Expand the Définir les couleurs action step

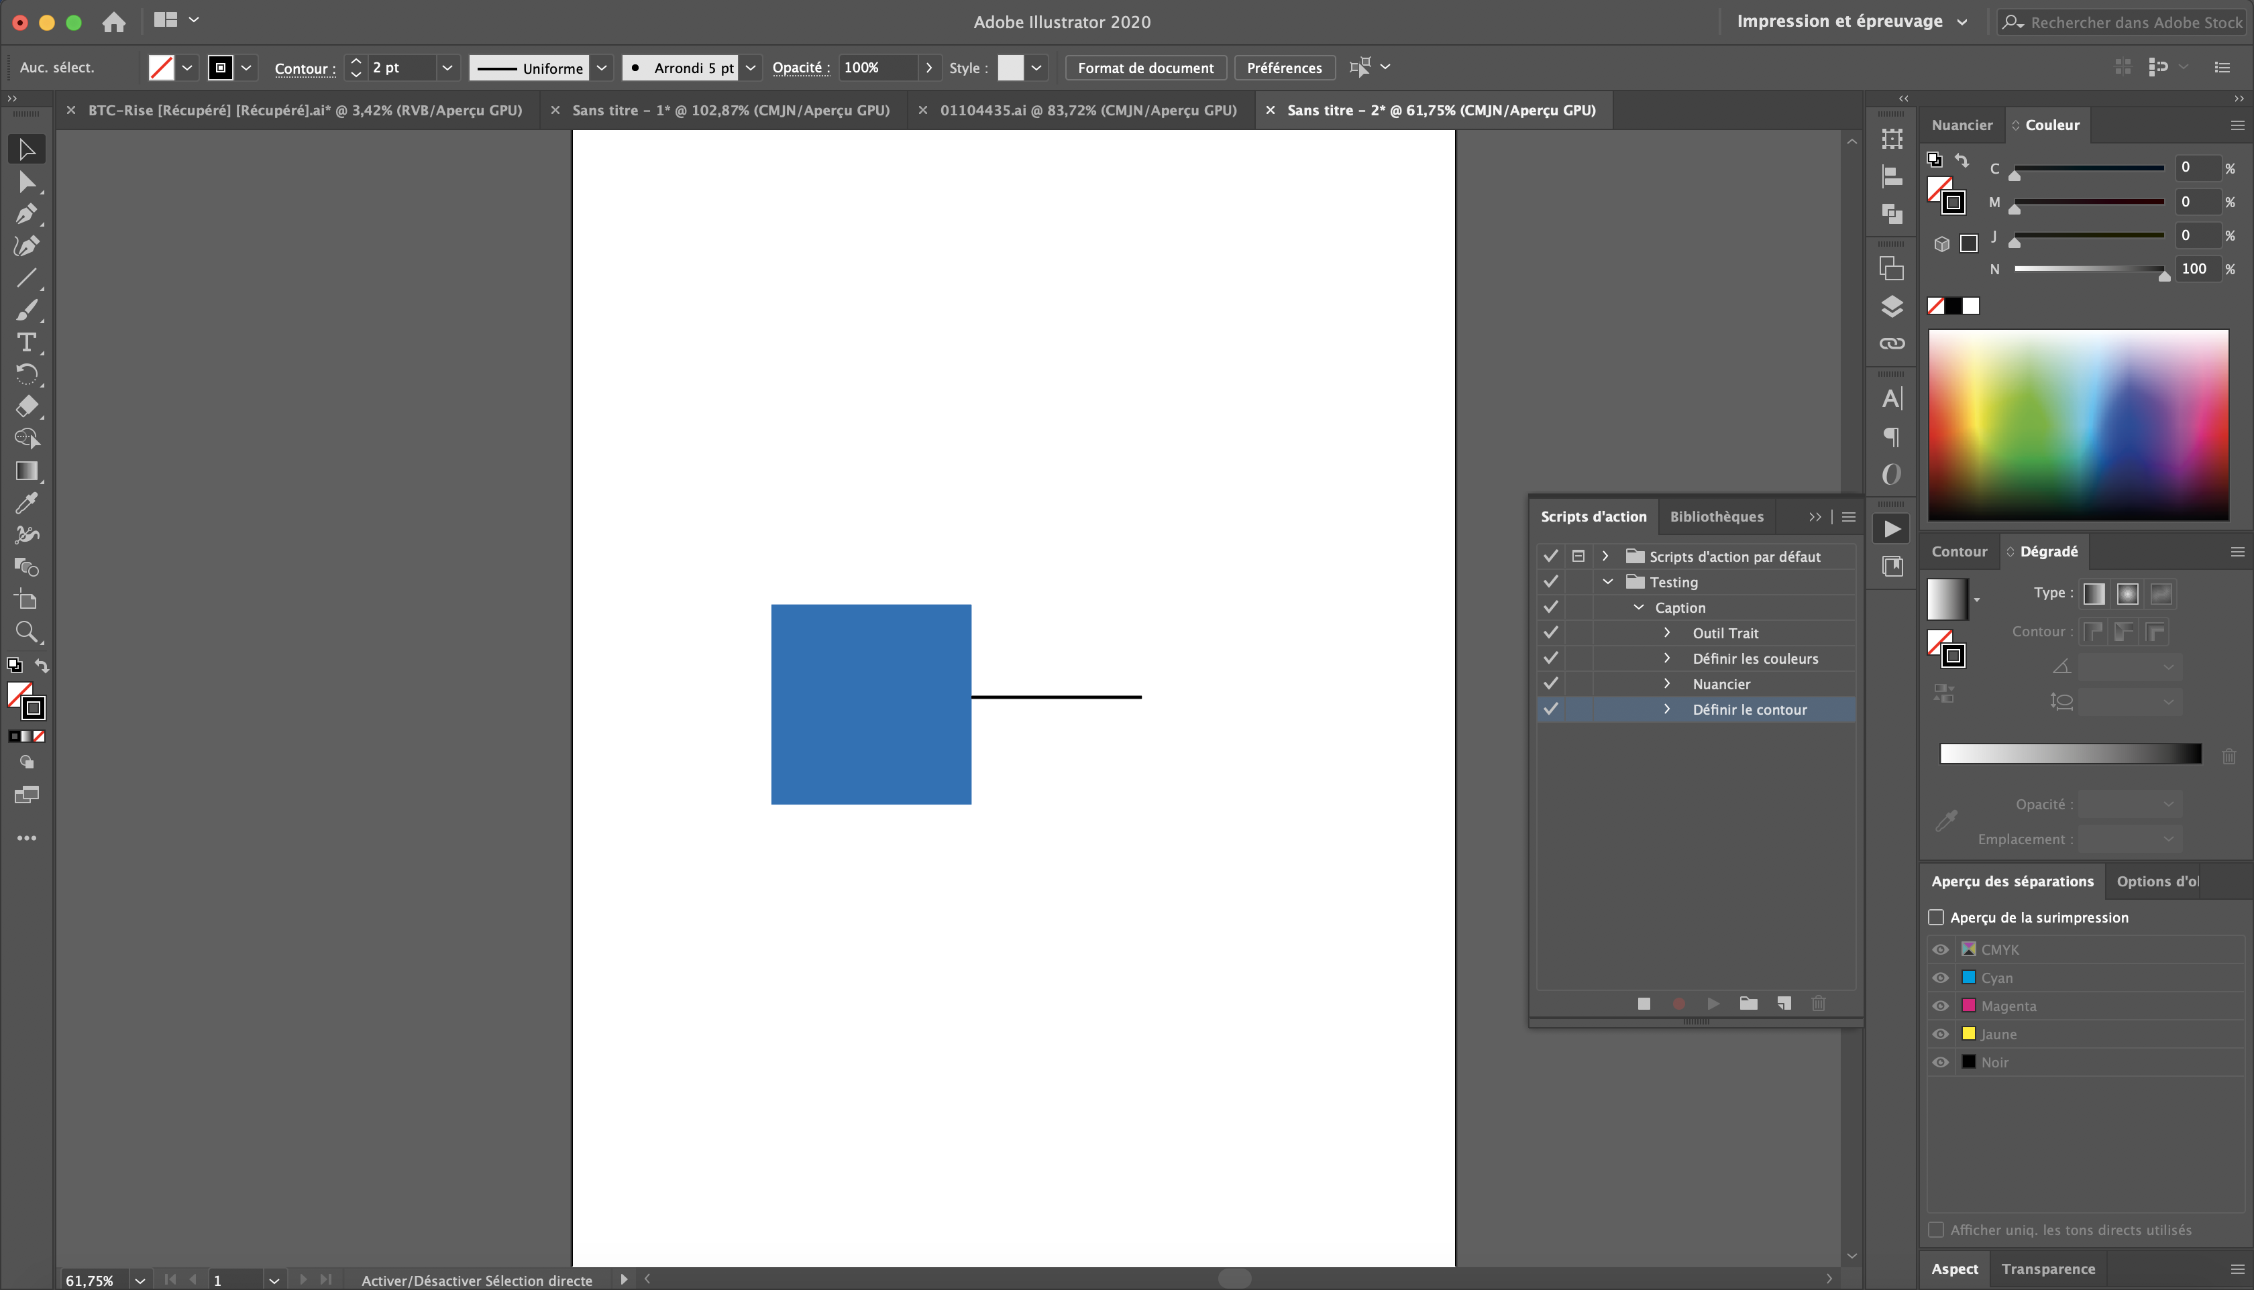point(1666,658)
